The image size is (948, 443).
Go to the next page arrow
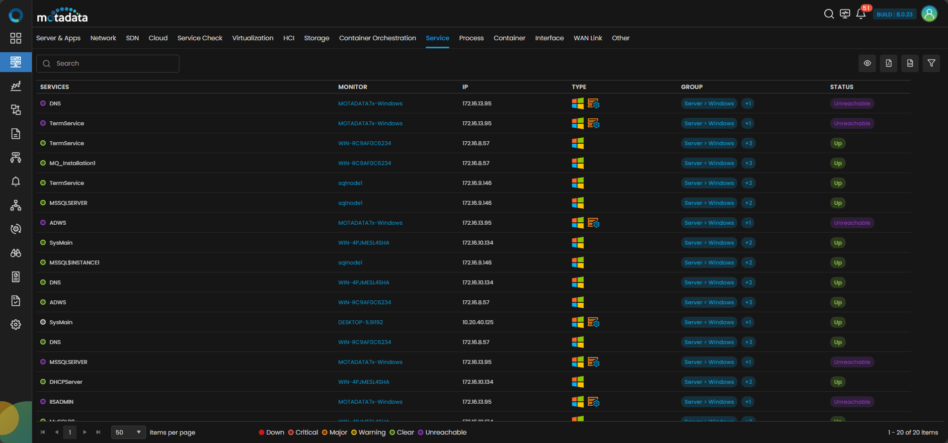(x=85, y=432)
